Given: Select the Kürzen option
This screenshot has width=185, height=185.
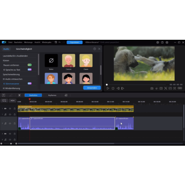Looking at the screenshot, I should tap(6, 61).
